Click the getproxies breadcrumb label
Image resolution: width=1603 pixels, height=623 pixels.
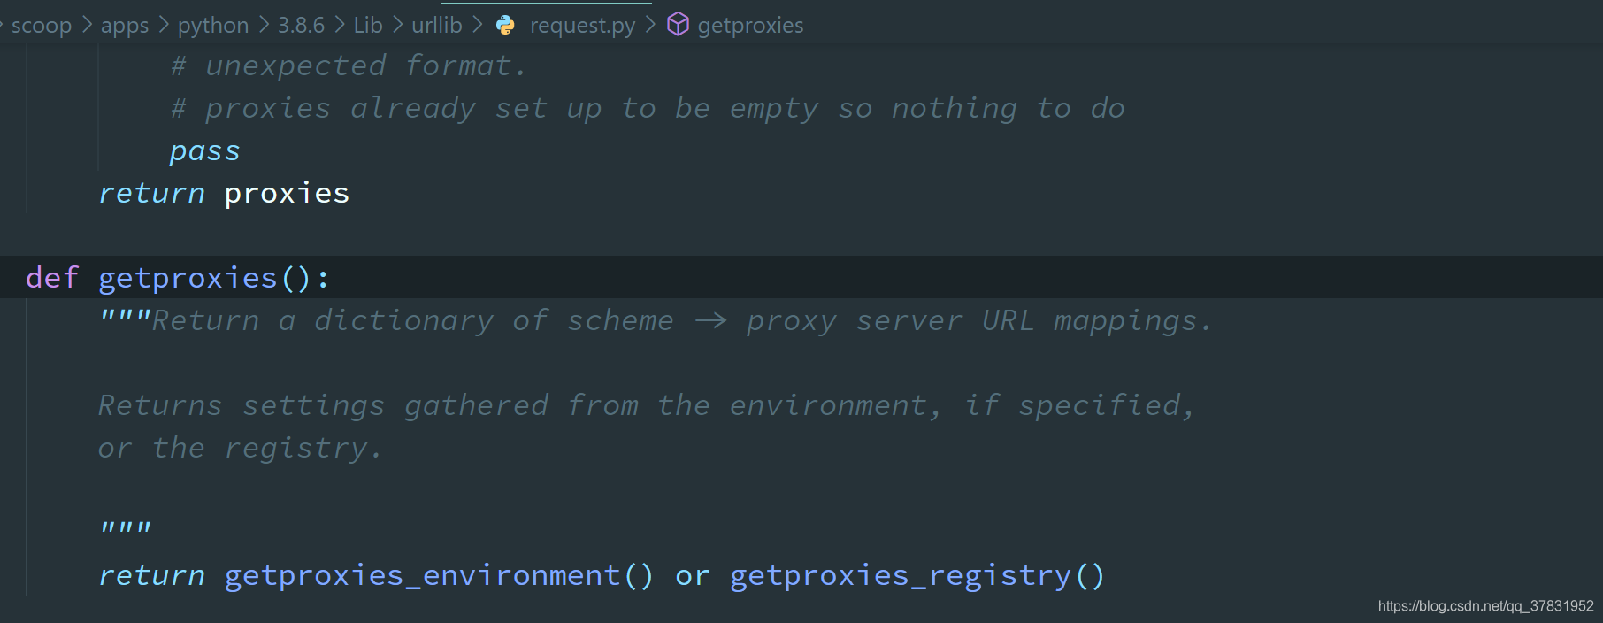point(750,25)
